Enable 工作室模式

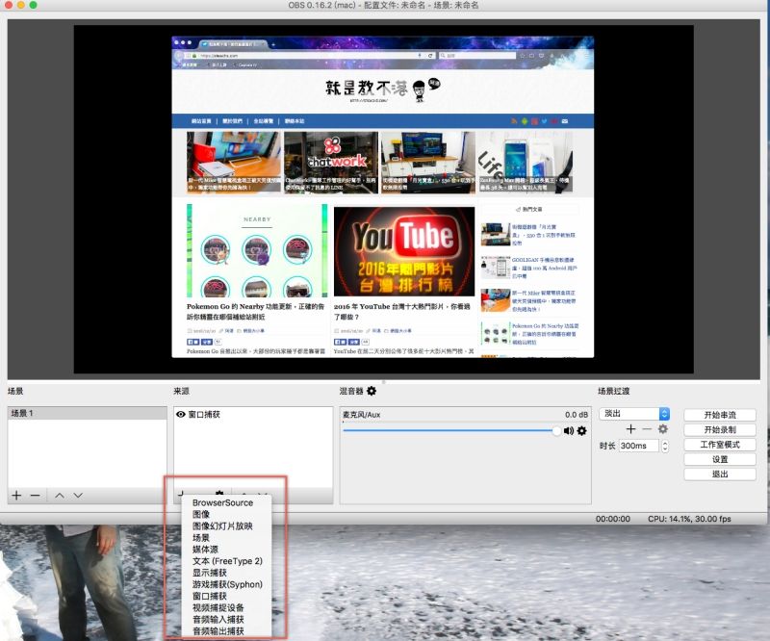(x=720, y=444)
